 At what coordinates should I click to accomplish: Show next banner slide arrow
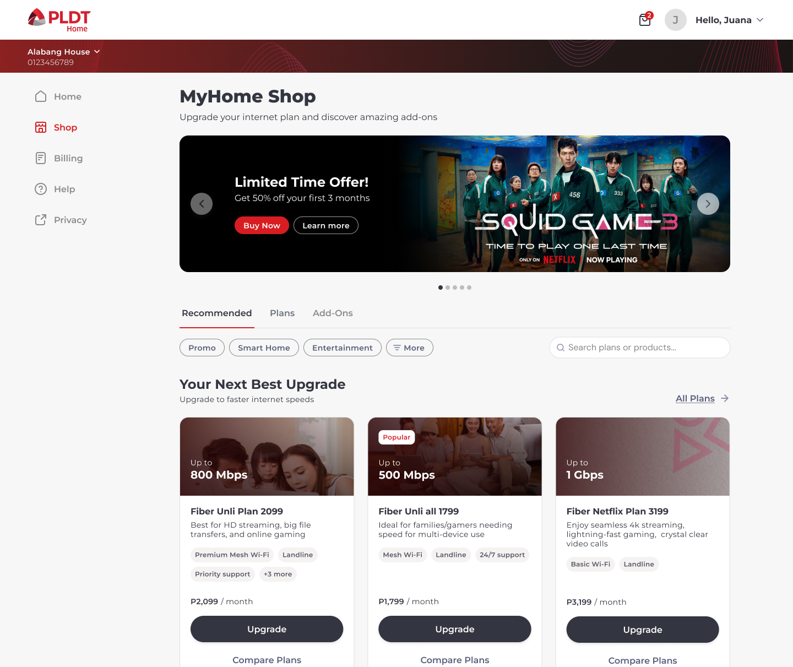708,204
